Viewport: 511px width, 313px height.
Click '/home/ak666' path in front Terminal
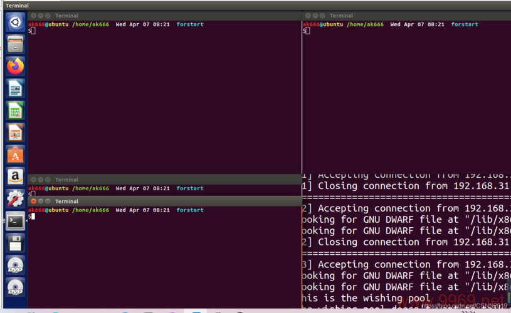90,210
